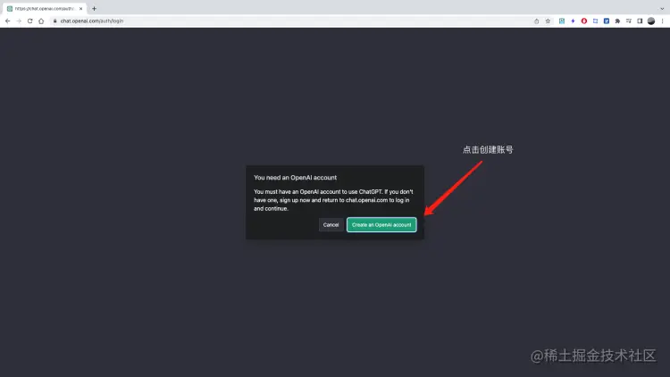Open the blue checkmark extension
The width and height of the screenshot is (670, 377).
(x=607, y=21)
